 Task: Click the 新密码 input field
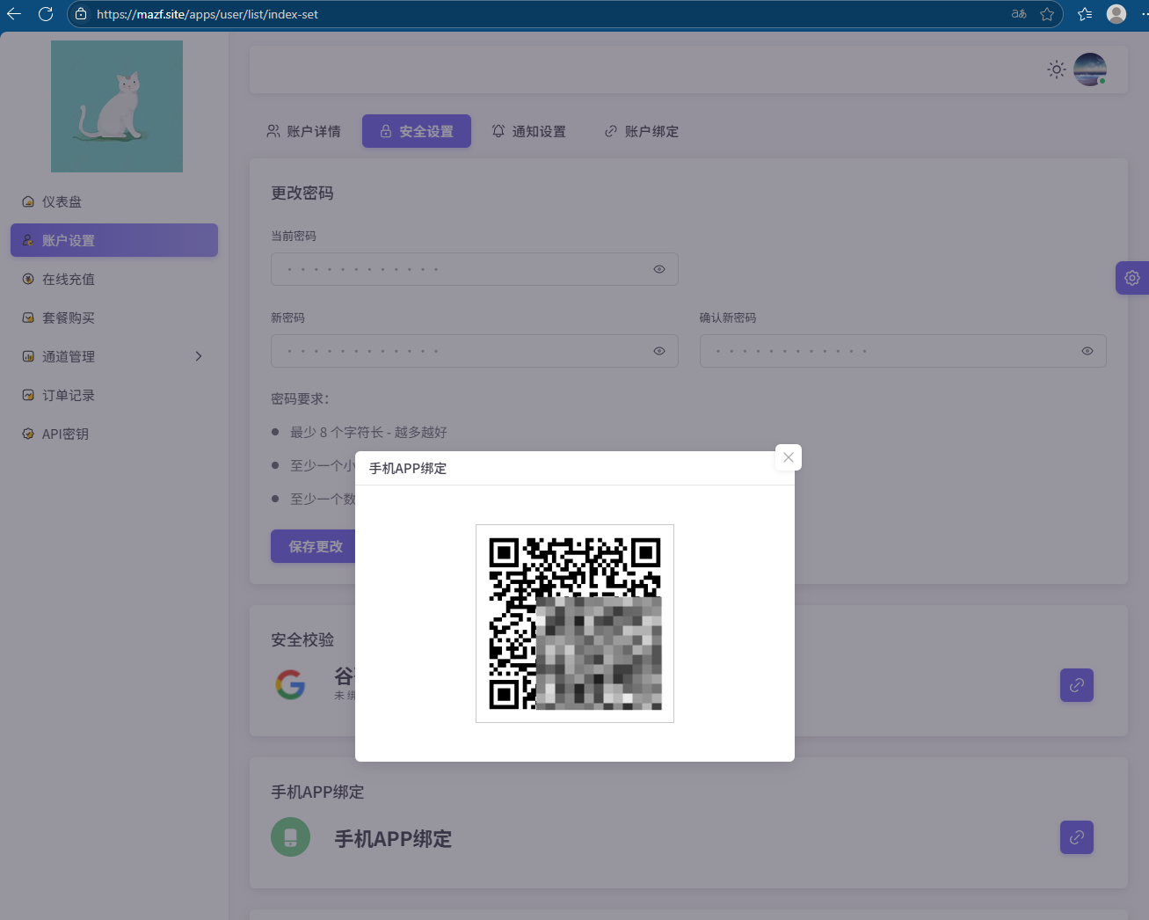[475, 351]
